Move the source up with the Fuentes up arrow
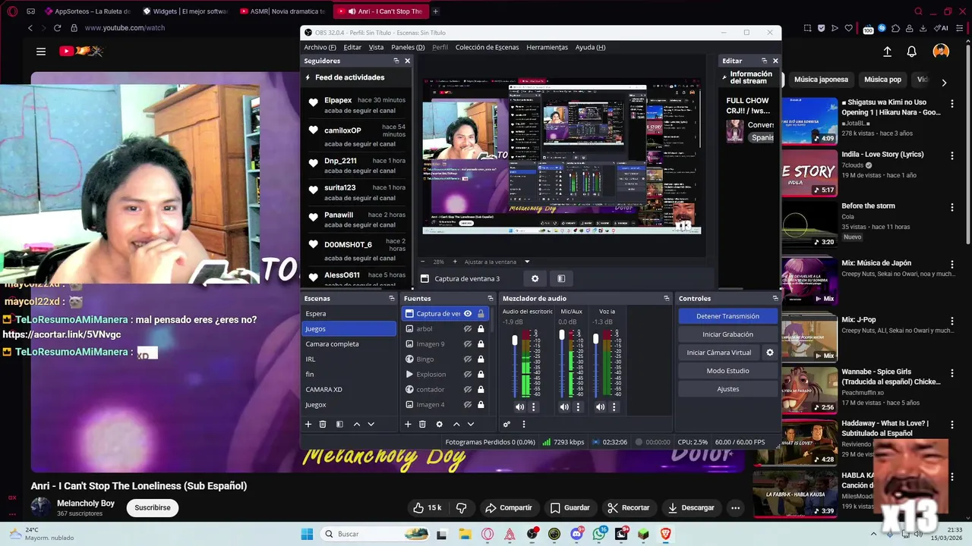 456,424
